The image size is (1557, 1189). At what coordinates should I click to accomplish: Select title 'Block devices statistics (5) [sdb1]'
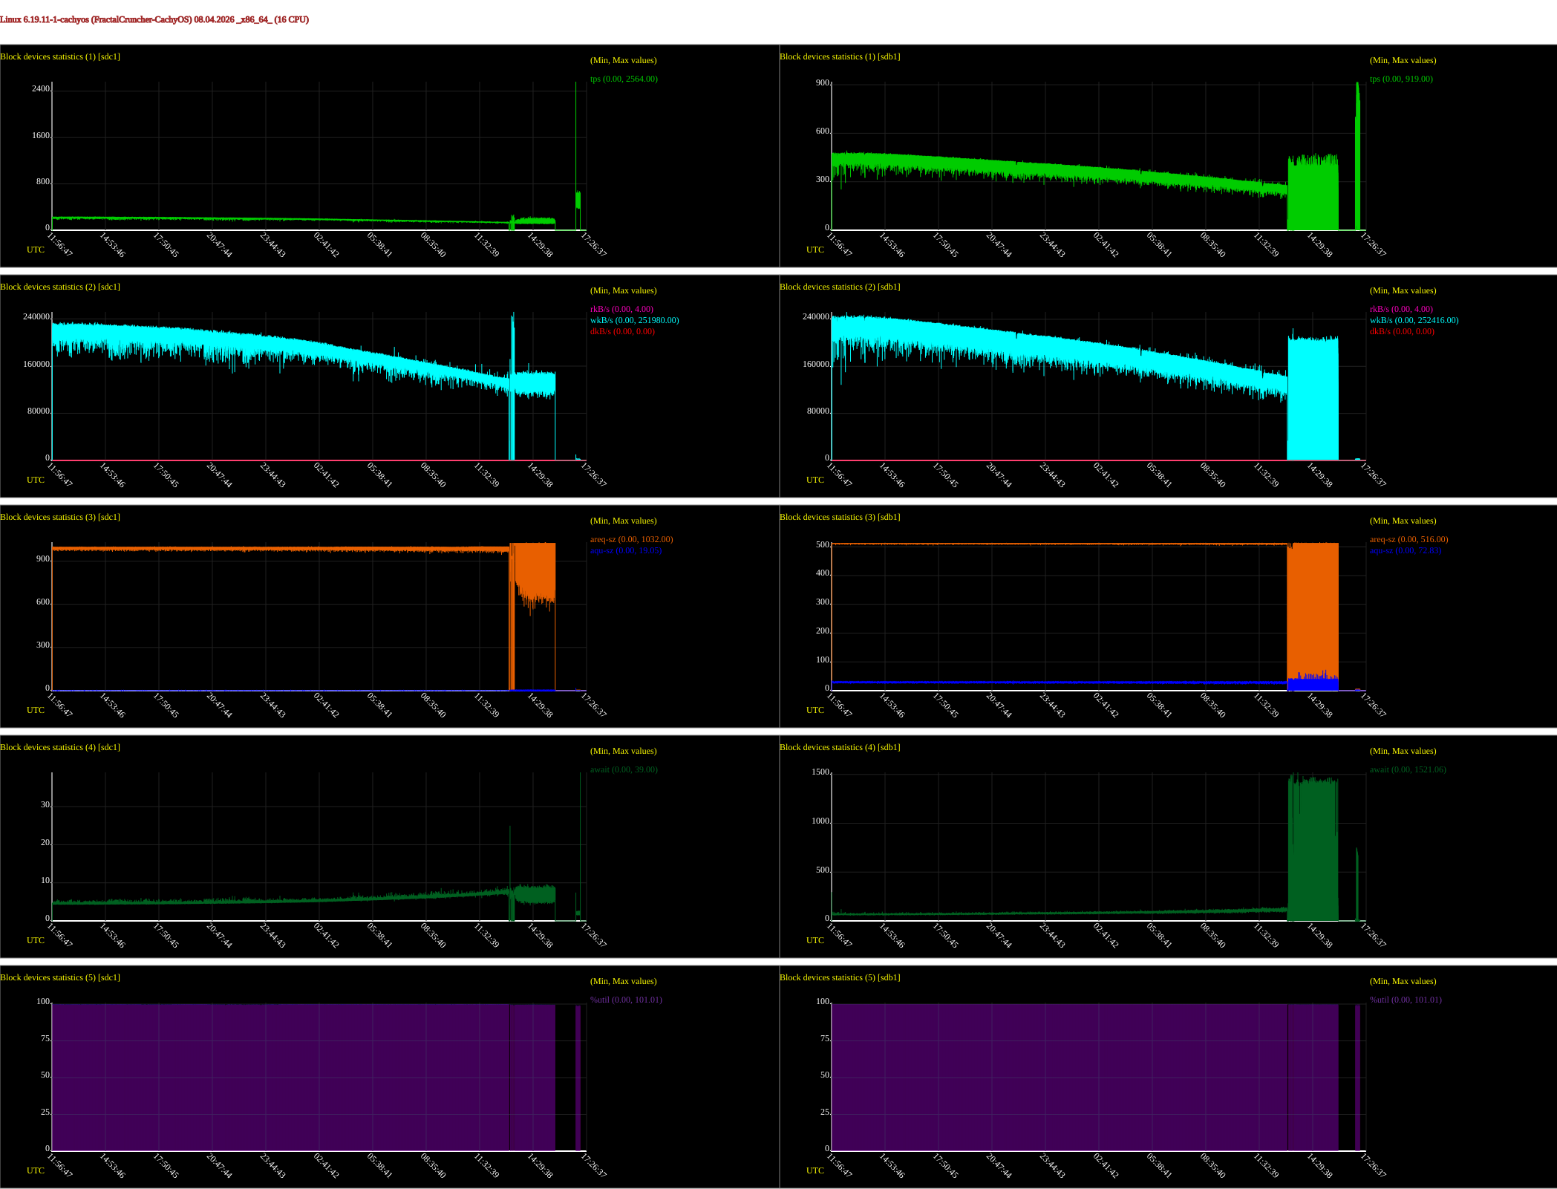840,977
